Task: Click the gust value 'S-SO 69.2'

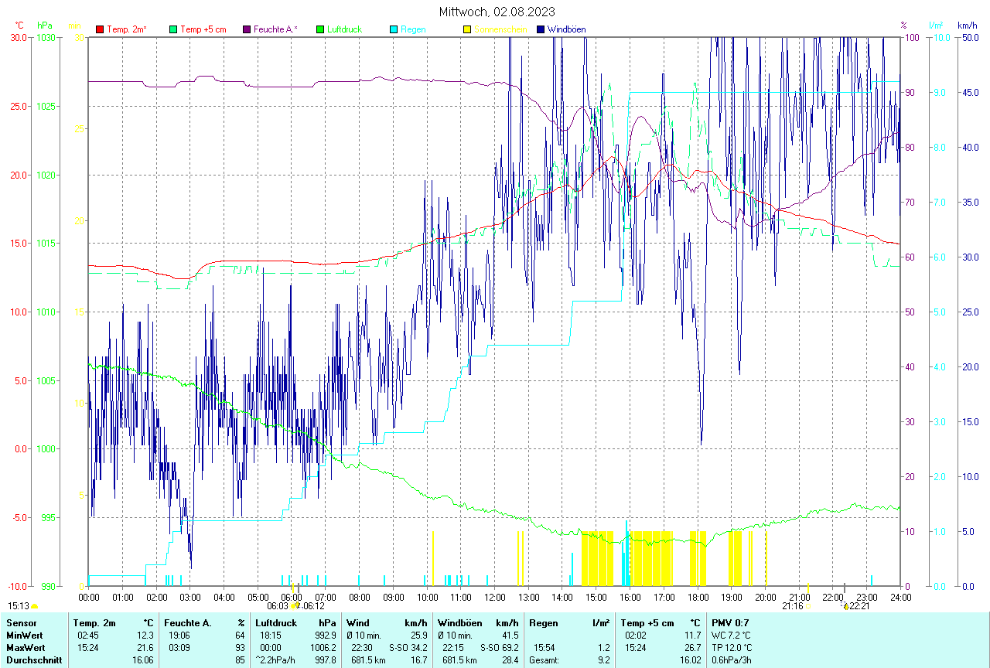Action: pyautogui.click(x=499, y=647)
